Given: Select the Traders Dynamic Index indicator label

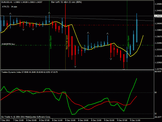Looking at the screenshot, I should tap(30, 72).
